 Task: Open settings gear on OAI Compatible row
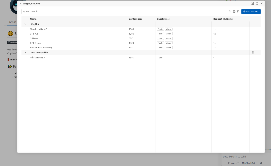(253, 52)
